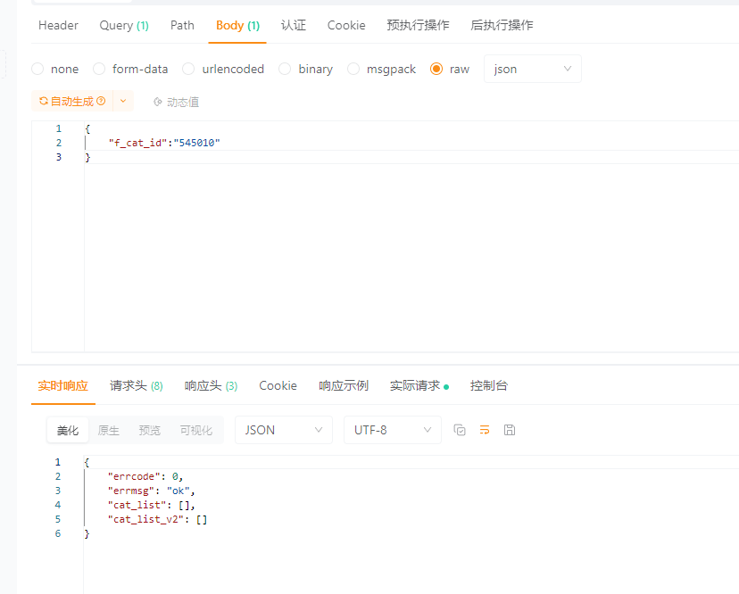Click the f_cat_id line in body editor
This screenshot has width=739, height=594.
[164, 143]
